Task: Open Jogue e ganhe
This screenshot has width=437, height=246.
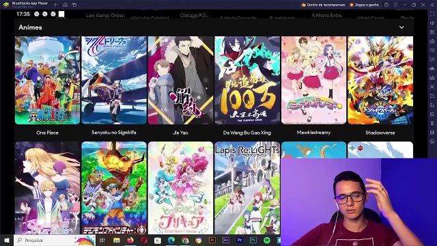Action: click(364, 5)
